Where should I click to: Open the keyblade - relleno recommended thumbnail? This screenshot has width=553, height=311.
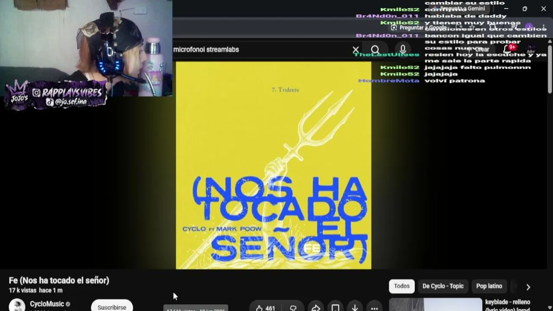click(435, 305)
